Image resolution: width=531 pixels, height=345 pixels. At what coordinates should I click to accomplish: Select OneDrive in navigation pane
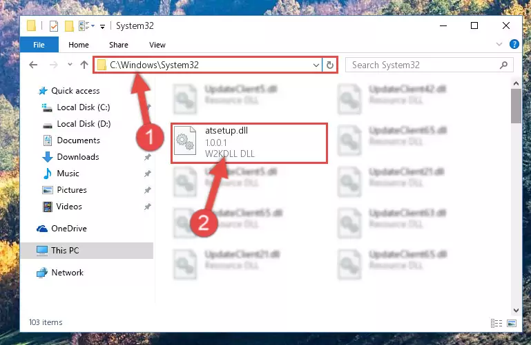69,229
